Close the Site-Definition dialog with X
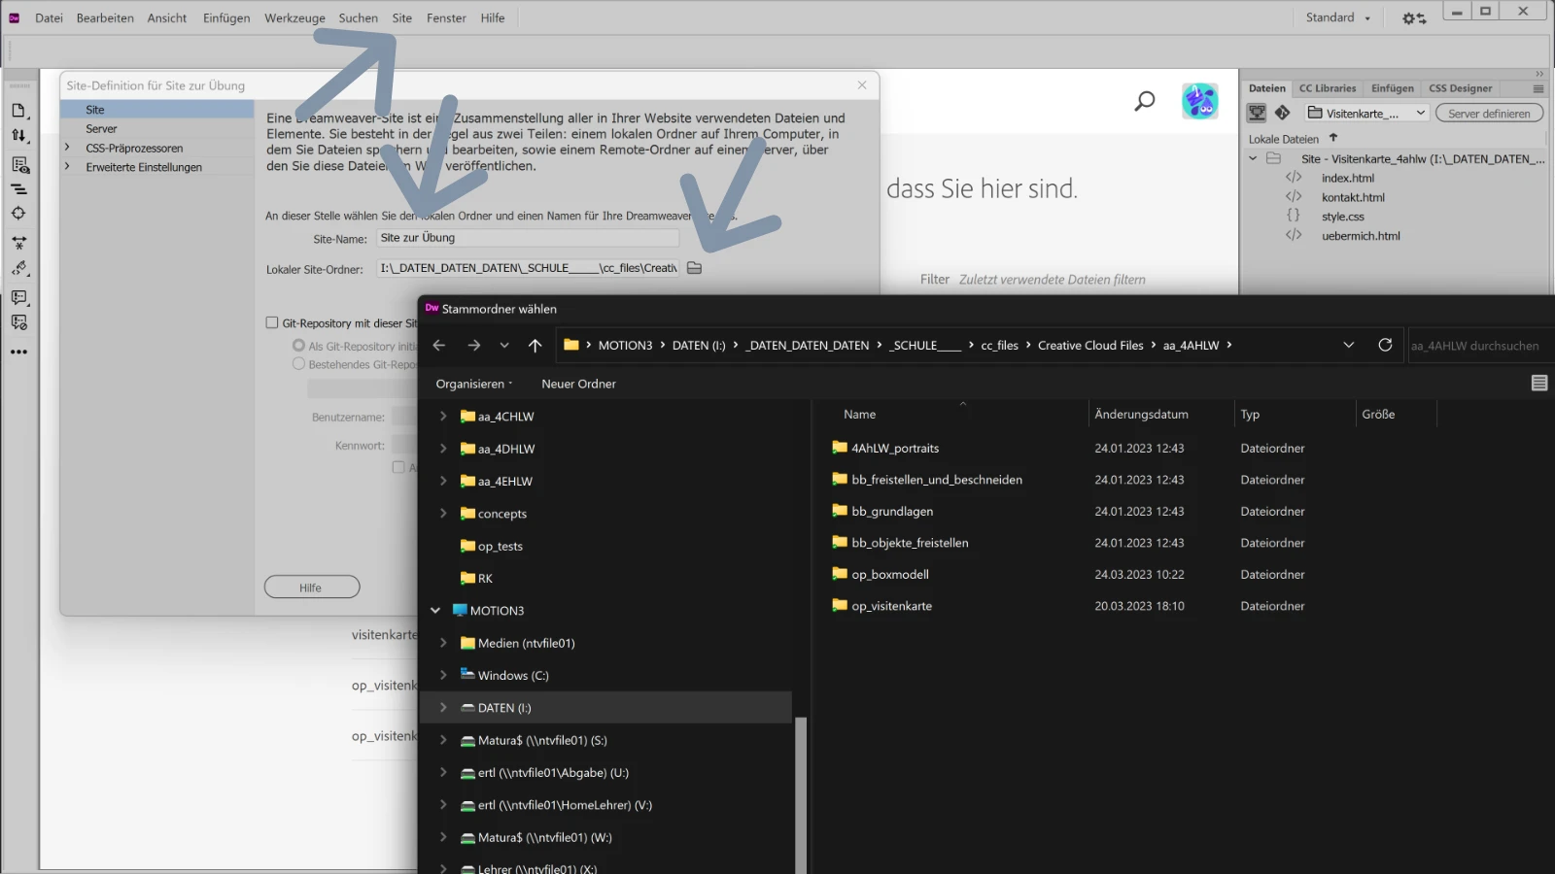This screenshot has width=1555, height=874. pos(862,85)
